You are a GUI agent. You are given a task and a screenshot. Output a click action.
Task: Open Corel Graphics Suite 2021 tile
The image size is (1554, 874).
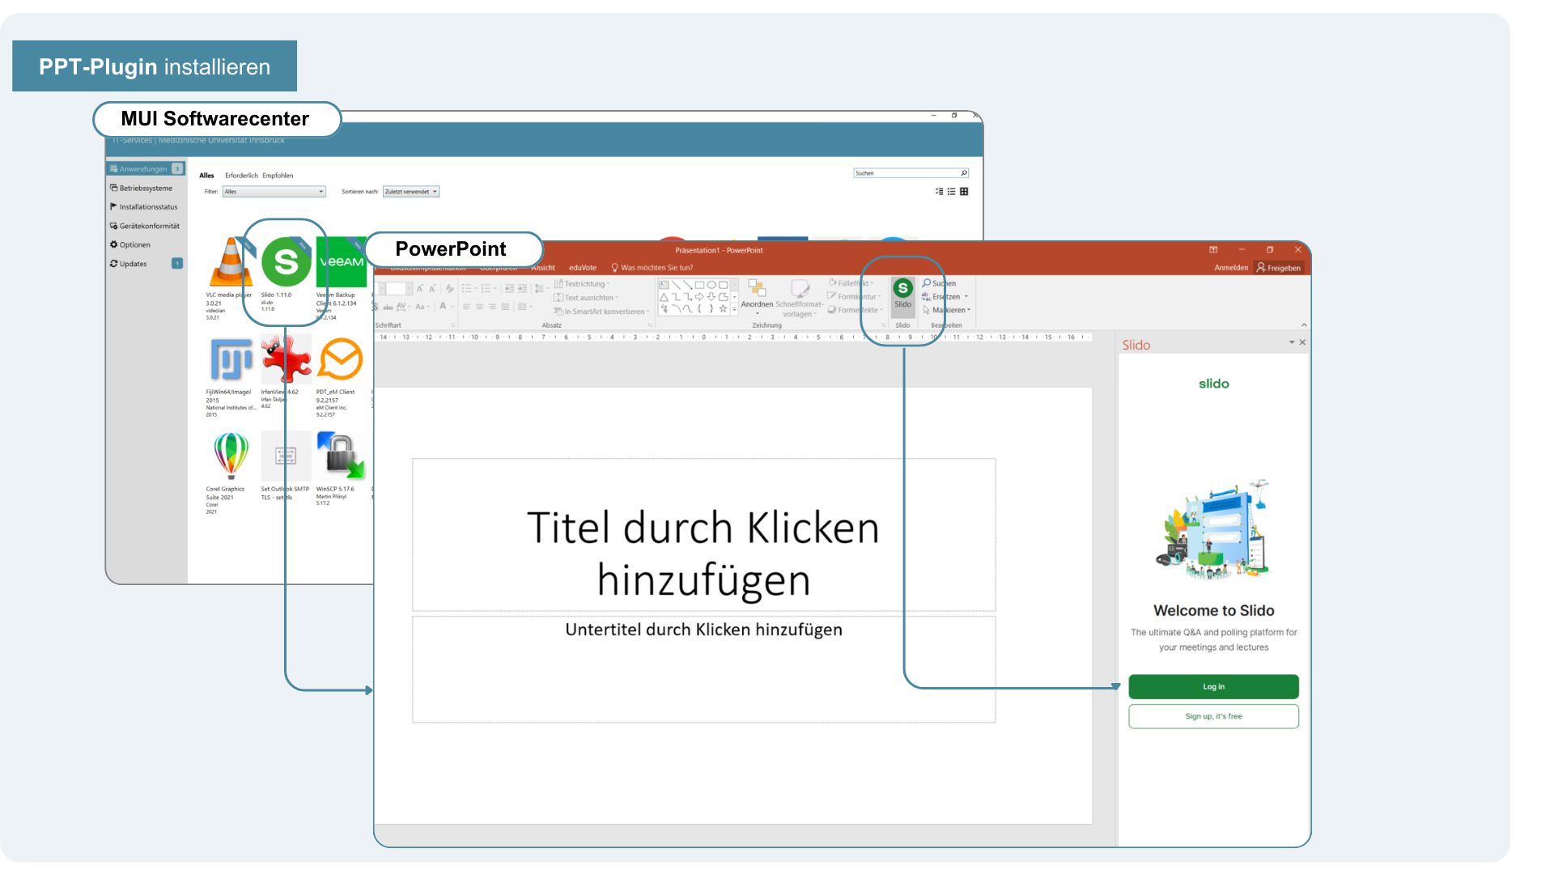[230, 473]
